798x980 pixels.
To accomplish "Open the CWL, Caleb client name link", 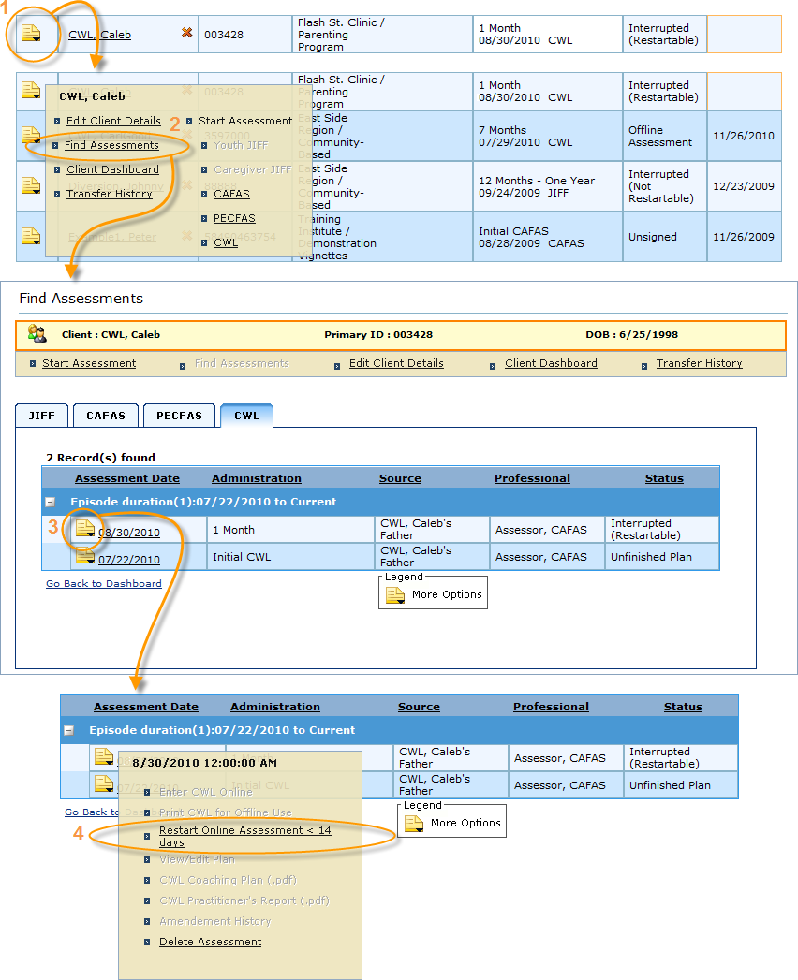I will (x=100, y=35).
